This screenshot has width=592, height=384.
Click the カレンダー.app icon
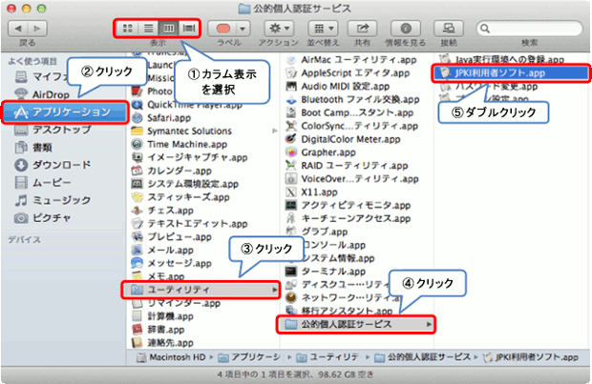pyautogui.click(x=137, y=171)
